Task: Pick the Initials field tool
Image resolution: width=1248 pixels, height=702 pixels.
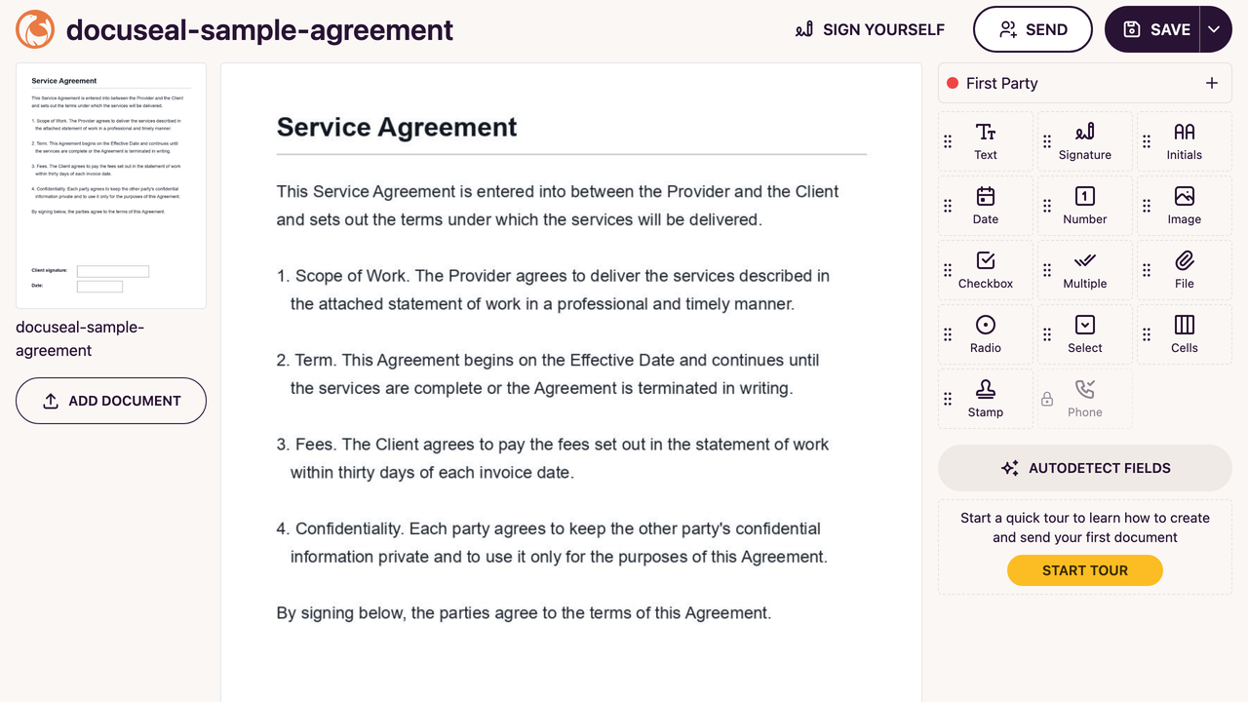Action: point(1185,141)
